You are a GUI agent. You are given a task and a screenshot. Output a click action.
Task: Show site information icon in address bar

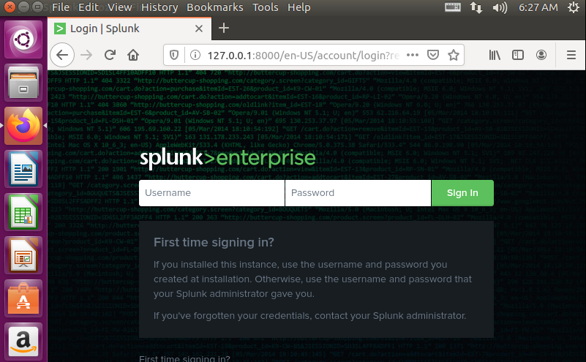195,56
